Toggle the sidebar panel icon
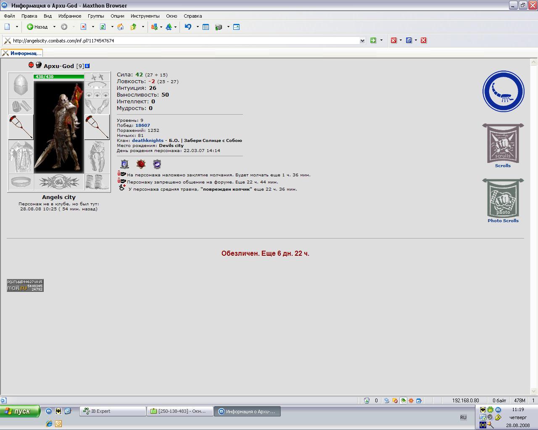 pos(206,27)
